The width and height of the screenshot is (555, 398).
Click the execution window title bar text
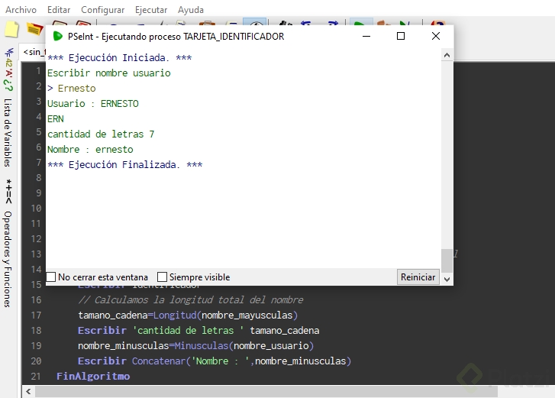176,36
